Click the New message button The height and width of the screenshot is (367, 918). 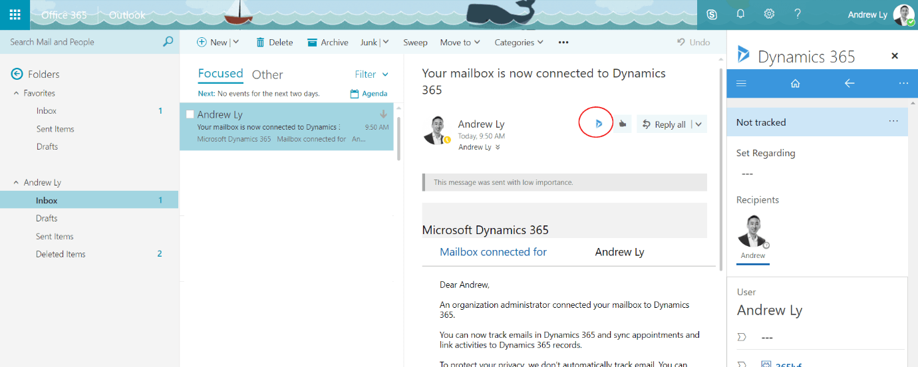pos(212,42)
